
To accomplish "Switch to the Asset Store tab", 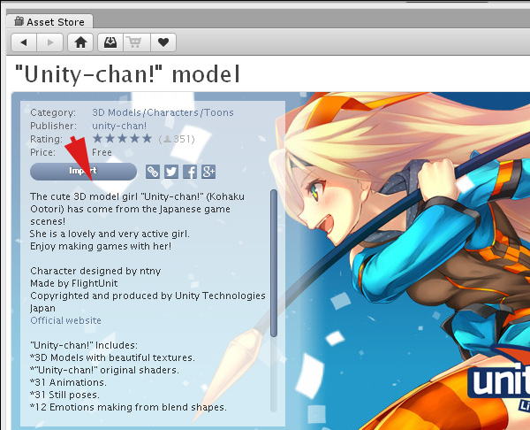I will (49, 21).
